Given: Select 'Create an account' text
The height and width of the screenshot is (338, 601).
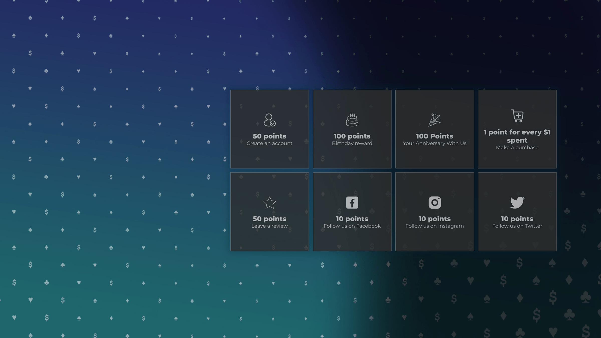Looking at the screenshot, I should [269, 143].
